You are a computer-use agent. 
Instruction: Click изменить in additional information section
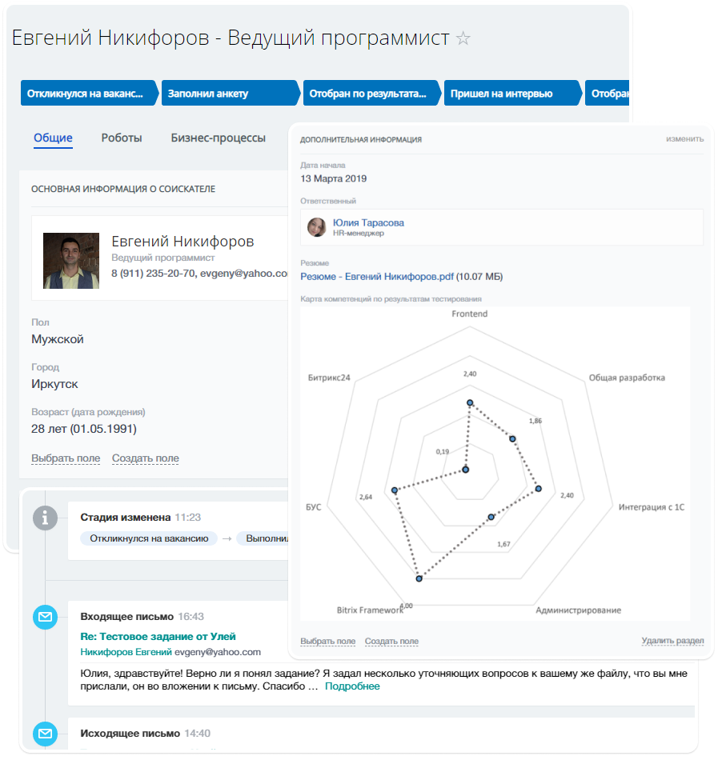[x=684, y=139]
